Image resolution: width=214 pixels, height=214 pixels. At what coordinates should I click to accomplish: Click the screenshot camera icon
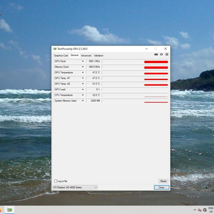click(x=156, y=54)
